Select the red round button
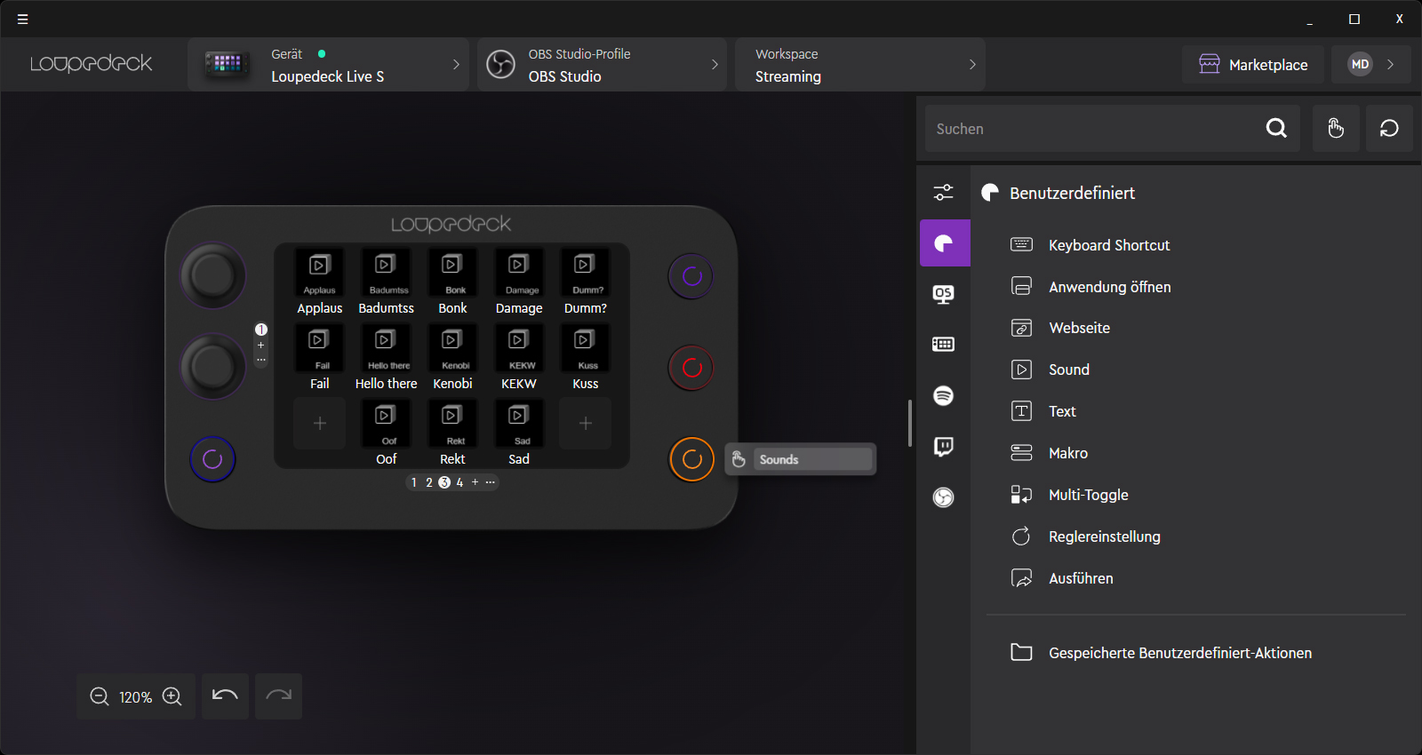This screenshot has width=1422, height=755. (x=691, y=368)
